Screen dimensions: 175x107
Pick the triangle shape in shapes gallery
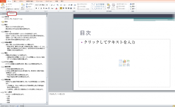pos(103,6)
